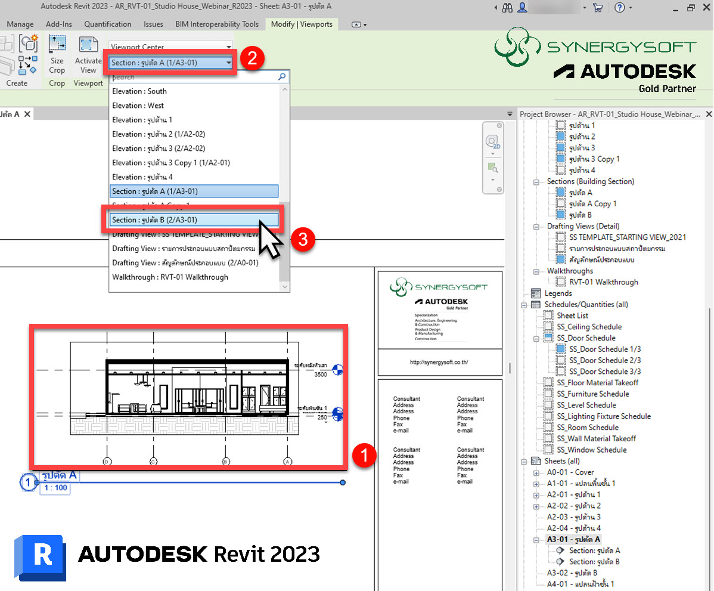Image resolution: width=714 pixels, height=591 pixels.
Task: Collapse the Sections (Building Section) tree node
Action: [x=535, y=181]
